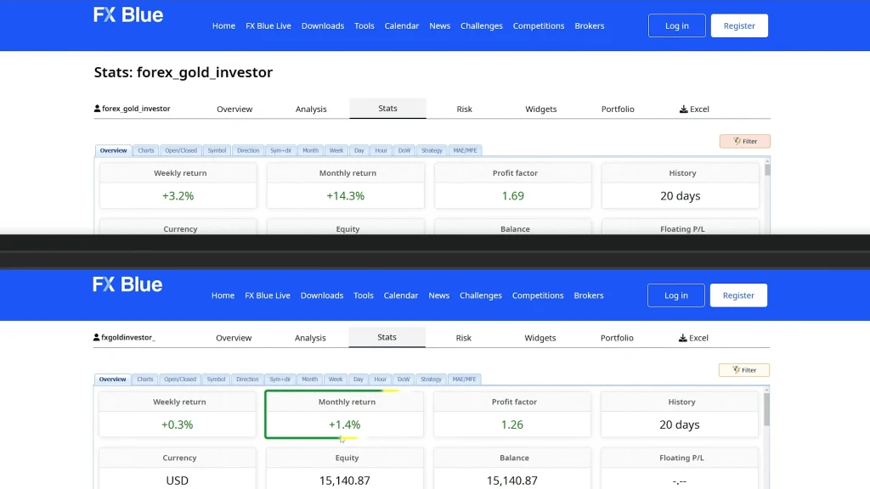Open the Widgets tab in fxgoldinvestor_ page

tap(540, 338)
